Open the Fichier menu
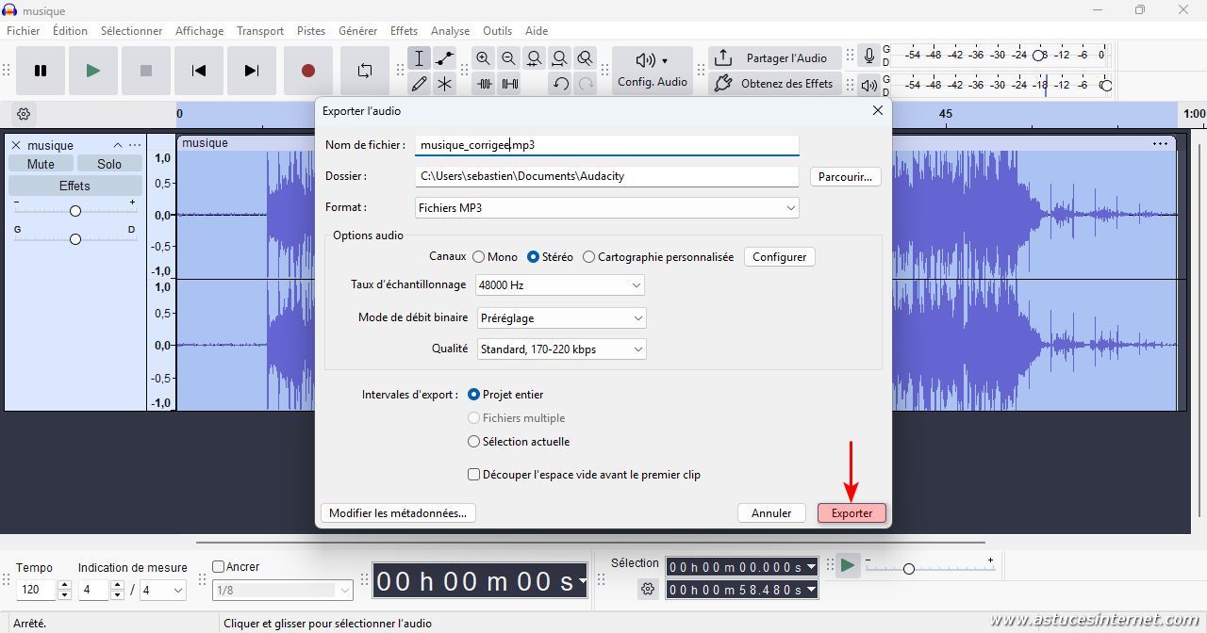Viewport: 1207px width, 633px height. 24,31
